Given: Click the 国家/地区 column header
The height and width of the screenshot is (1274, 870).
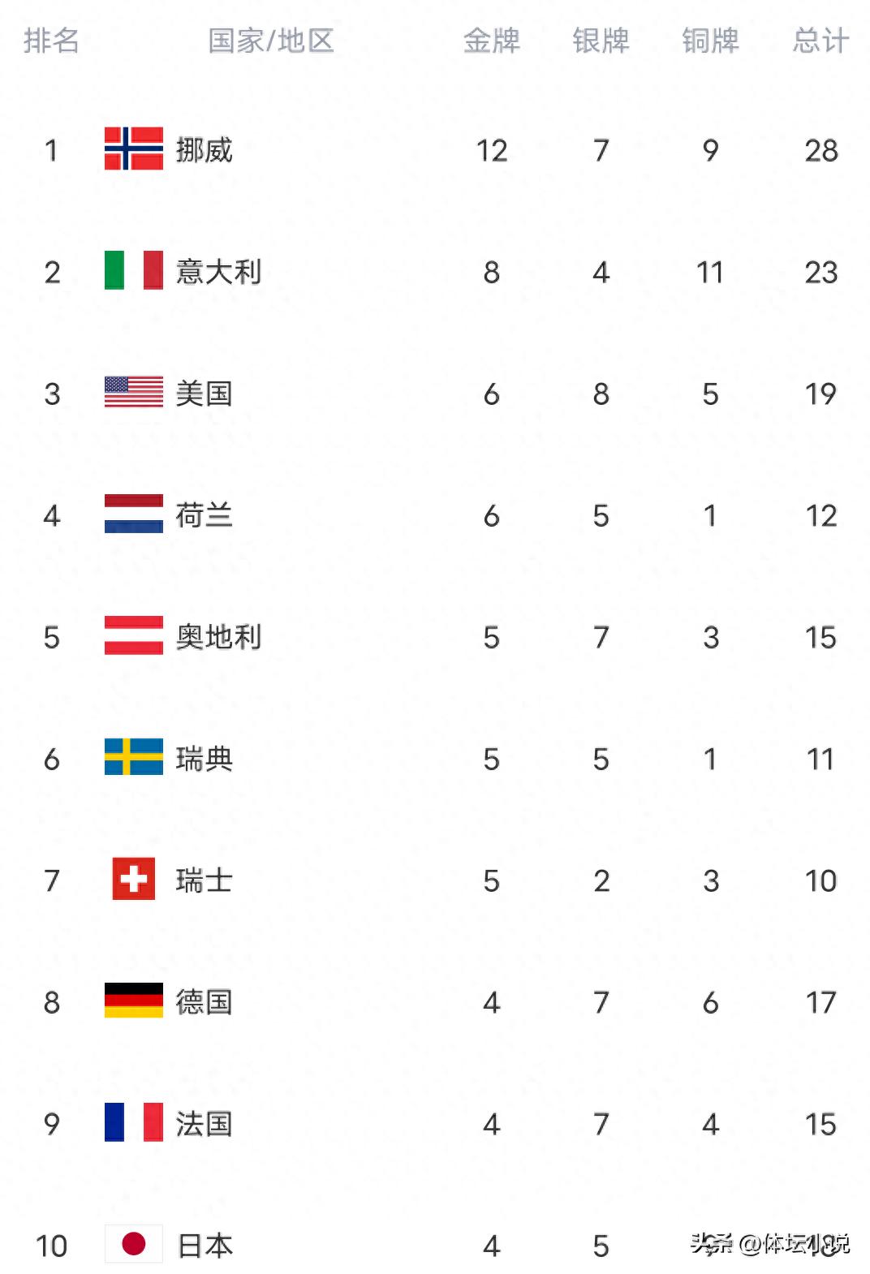Looking at the screenshot, I should 271,41.
